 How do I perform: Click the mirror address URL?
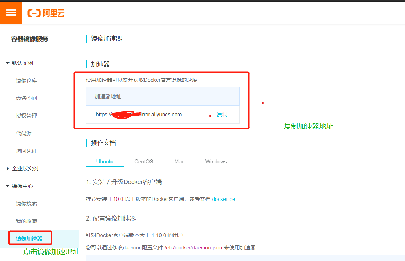tap(138, 115)
